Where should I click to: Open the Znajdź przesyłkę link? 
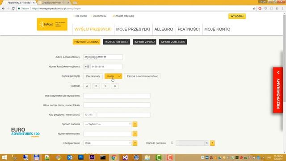pyautogui.click(x=125, y=16)
